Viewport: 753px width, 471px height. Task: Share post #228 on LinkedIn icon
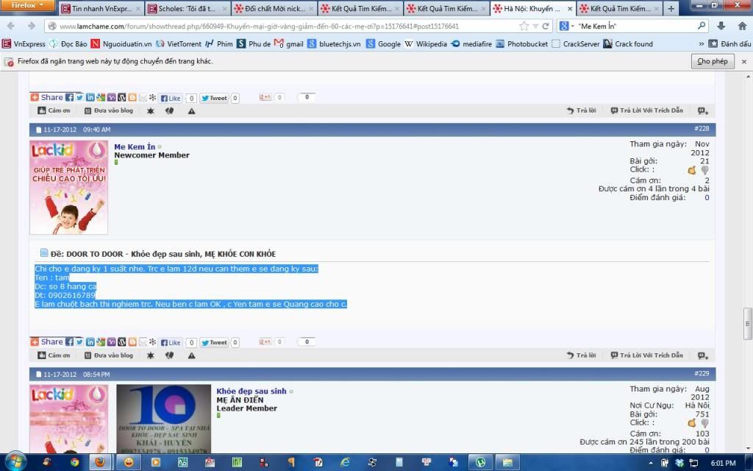[90, 342]
